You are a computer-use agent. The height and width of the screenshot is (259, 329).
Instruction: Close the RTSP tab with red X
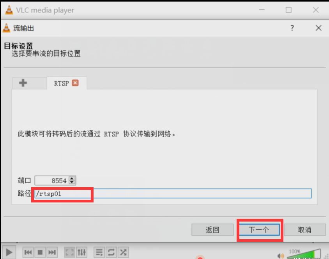click(x=75, y=83)
